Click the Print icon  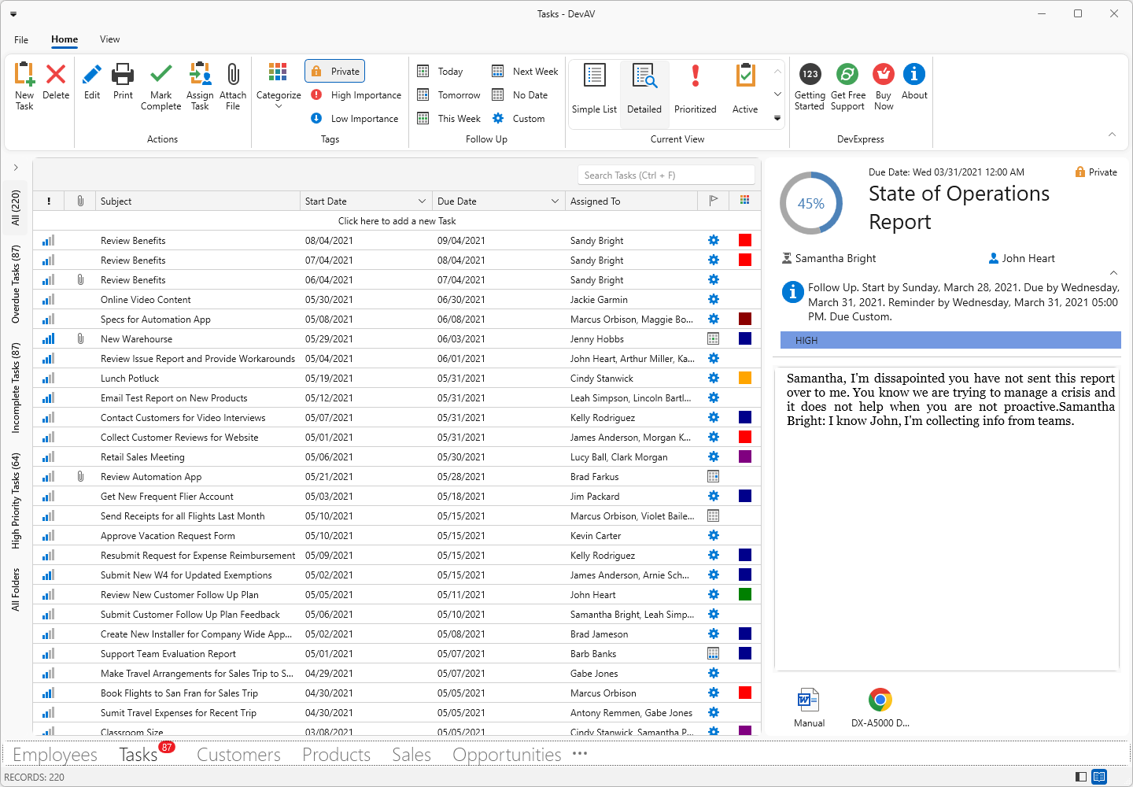pyautogui.click(x=123, y=76)
